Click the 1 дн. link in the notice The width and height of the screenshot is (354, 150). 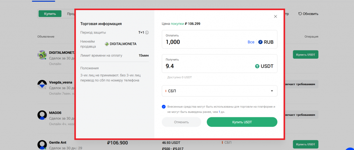click(x=222, y=112)
